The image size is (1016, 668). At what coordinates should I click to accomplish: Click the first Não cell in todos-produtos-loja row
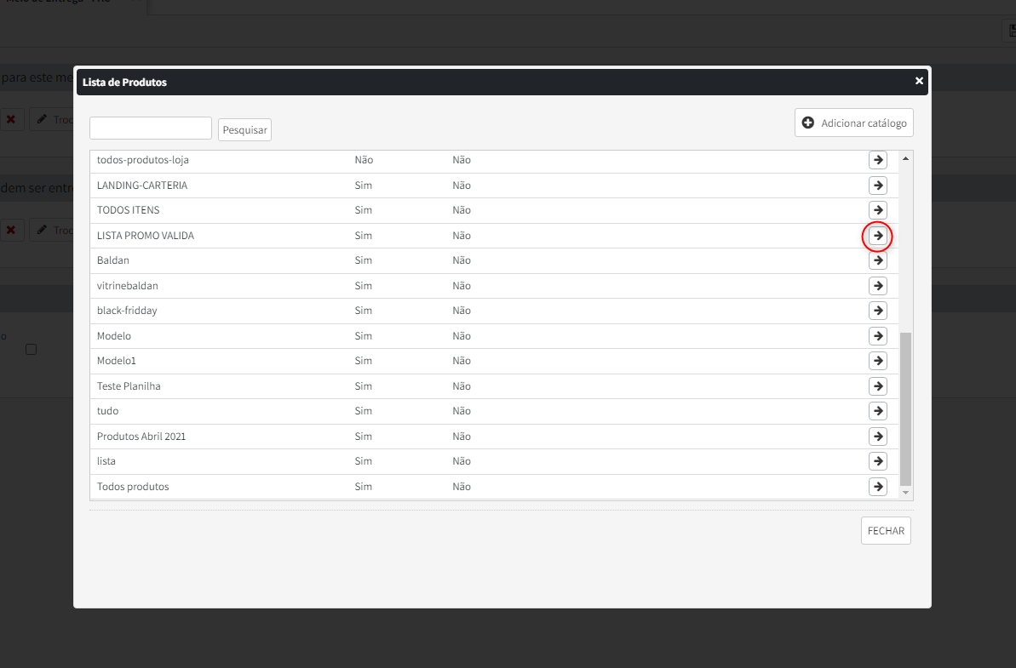pos(364,160)
